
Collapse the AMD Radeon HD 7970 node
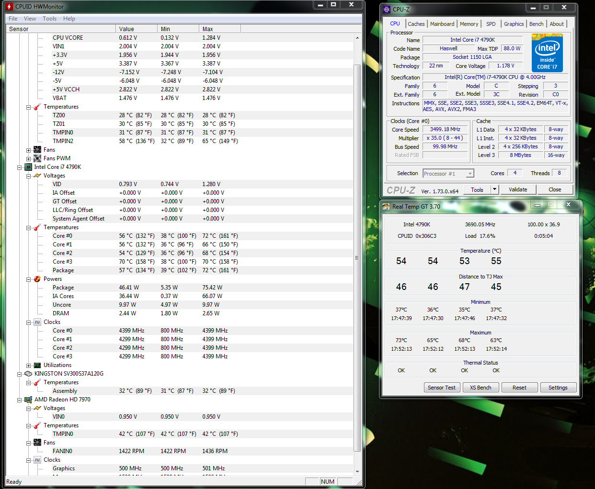pyautogui.click(x=20, y=400)
